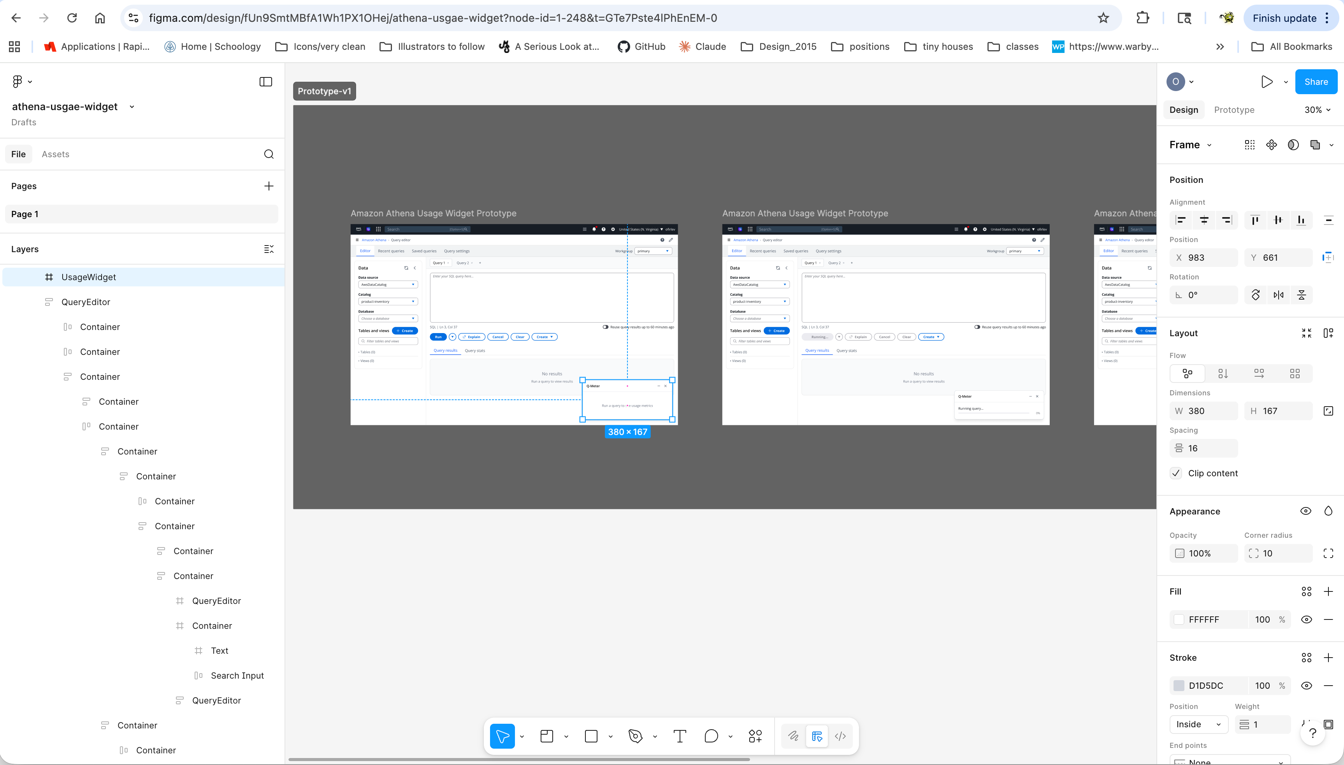The image size is (1344, 765).
Task: Flip the selection horizontally
Action: (x=1279, y=295)
